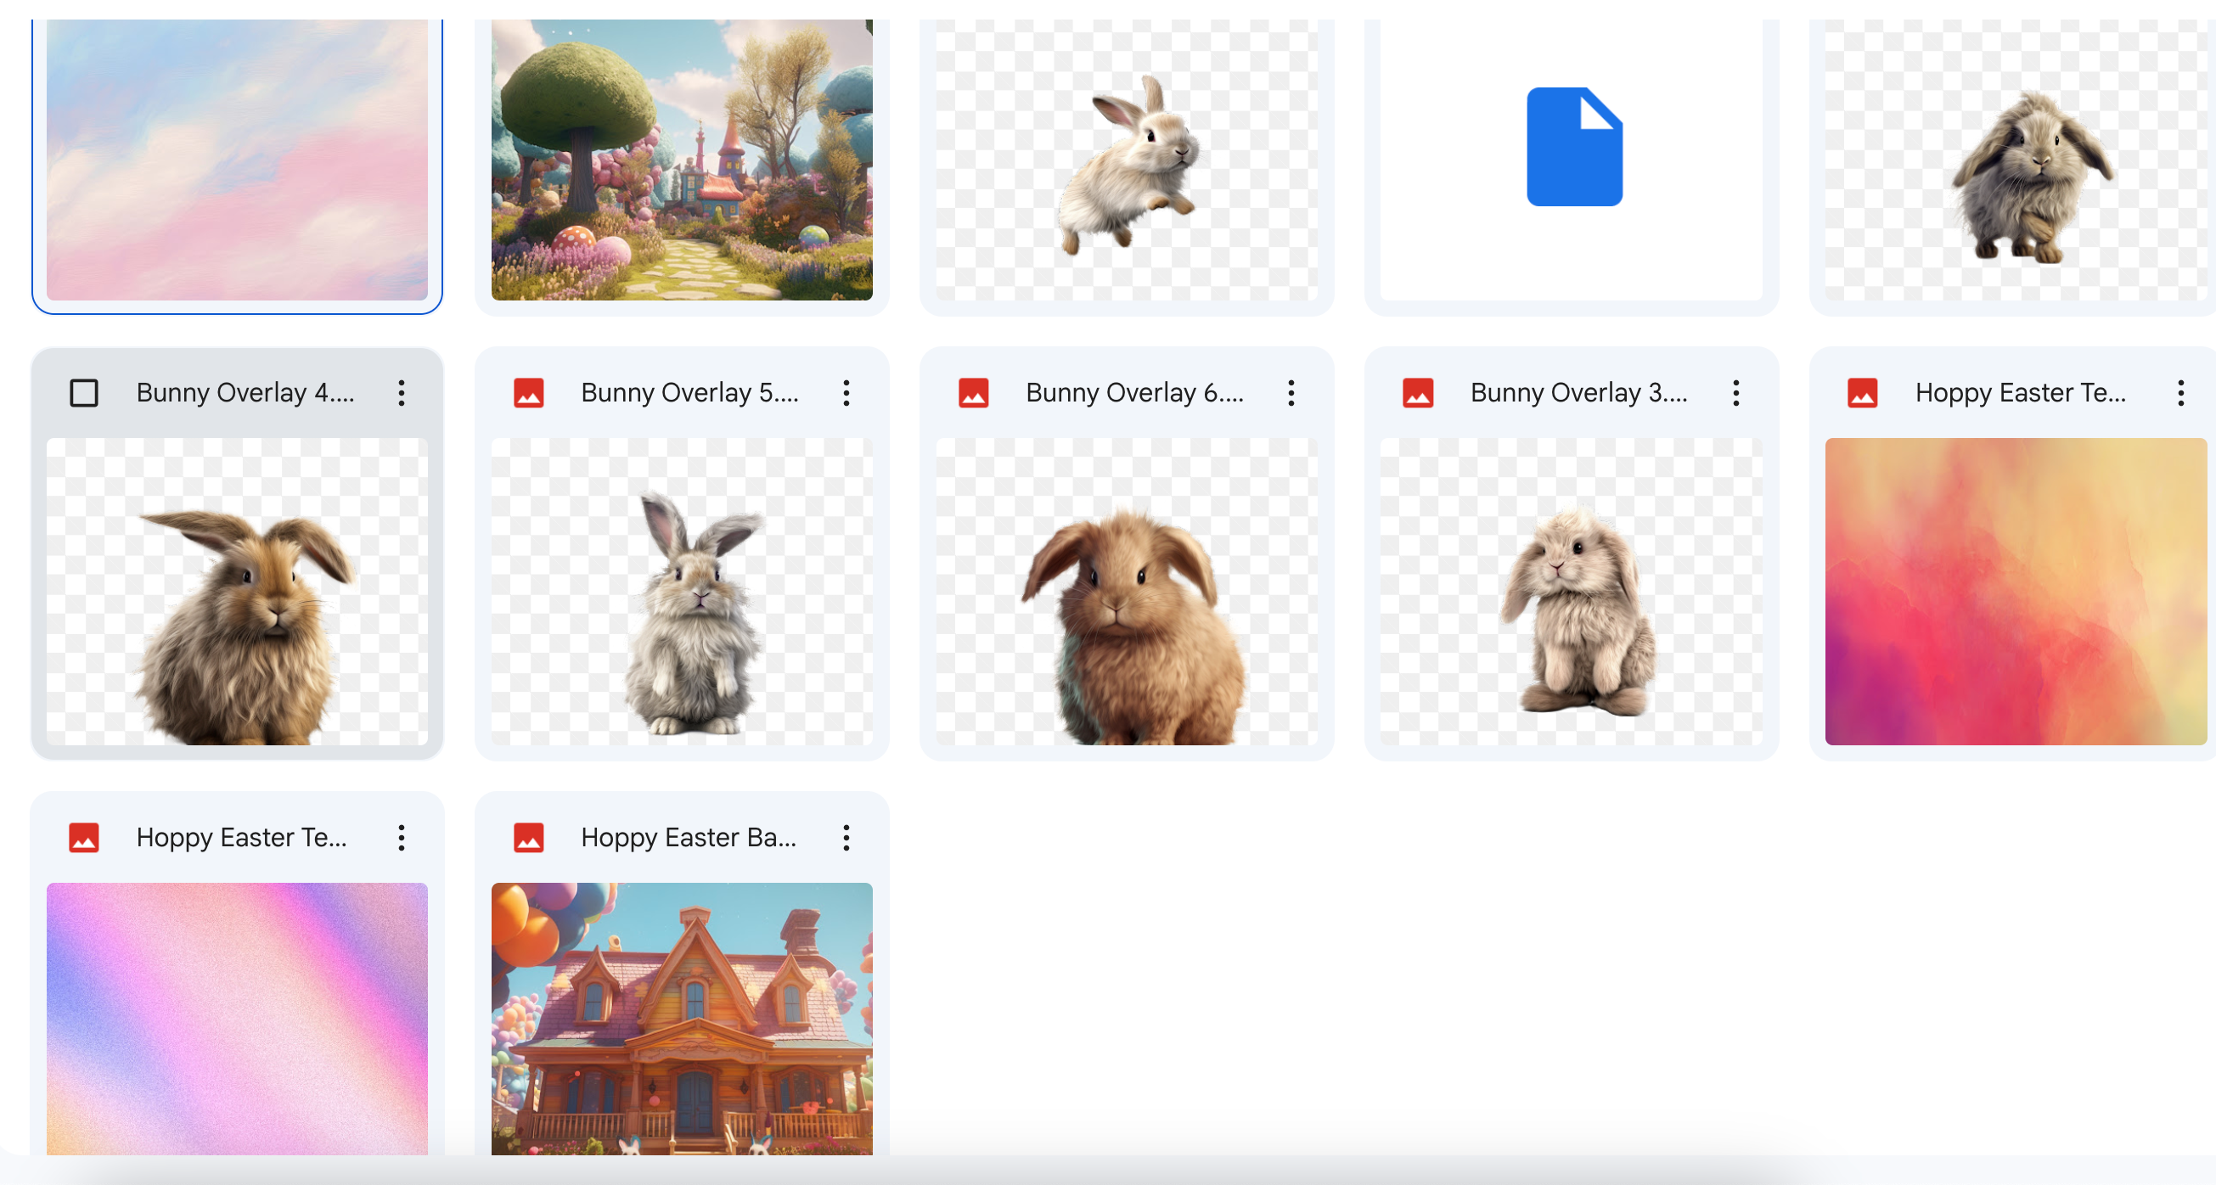Screen dimensions: 2216x1185
Task: Select the Bunny Overlay 6 file name
Action: [x=1133, y=393]
